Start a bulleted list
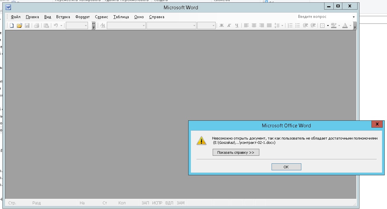The height and width of the screenshot is (209, 387). pyautogui.click(x=298, y=25)
